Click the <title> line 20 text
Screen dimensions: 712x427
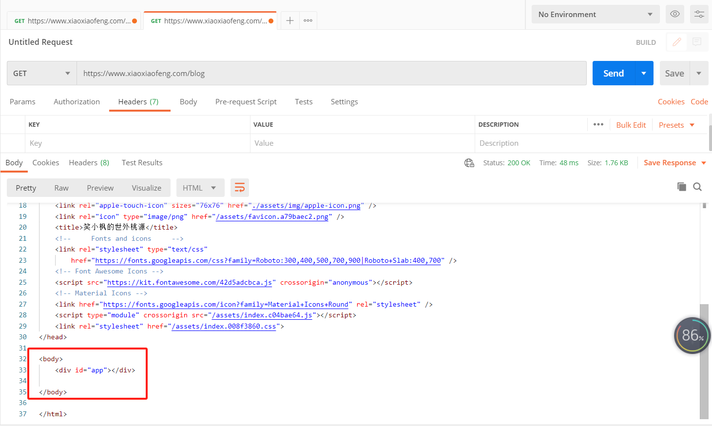tap(116, 227)
